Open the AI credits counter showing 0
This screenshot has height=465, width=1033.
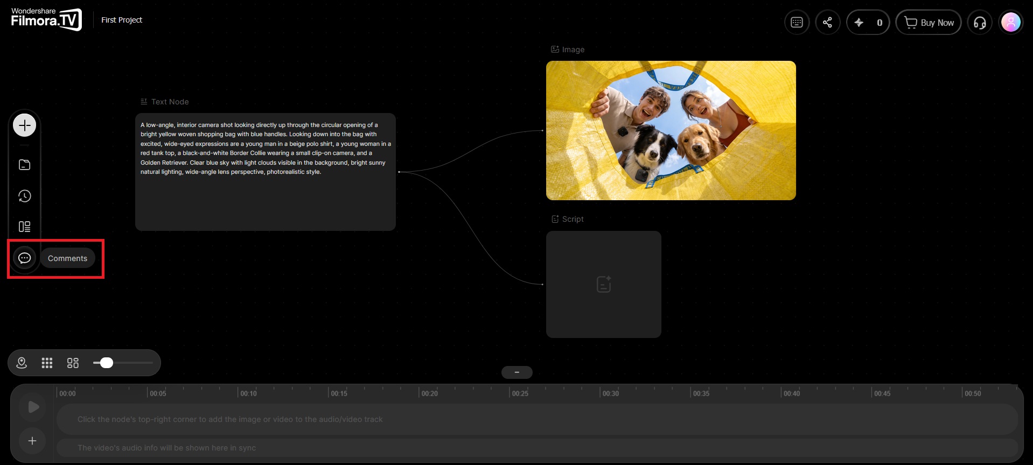point(868,23)
